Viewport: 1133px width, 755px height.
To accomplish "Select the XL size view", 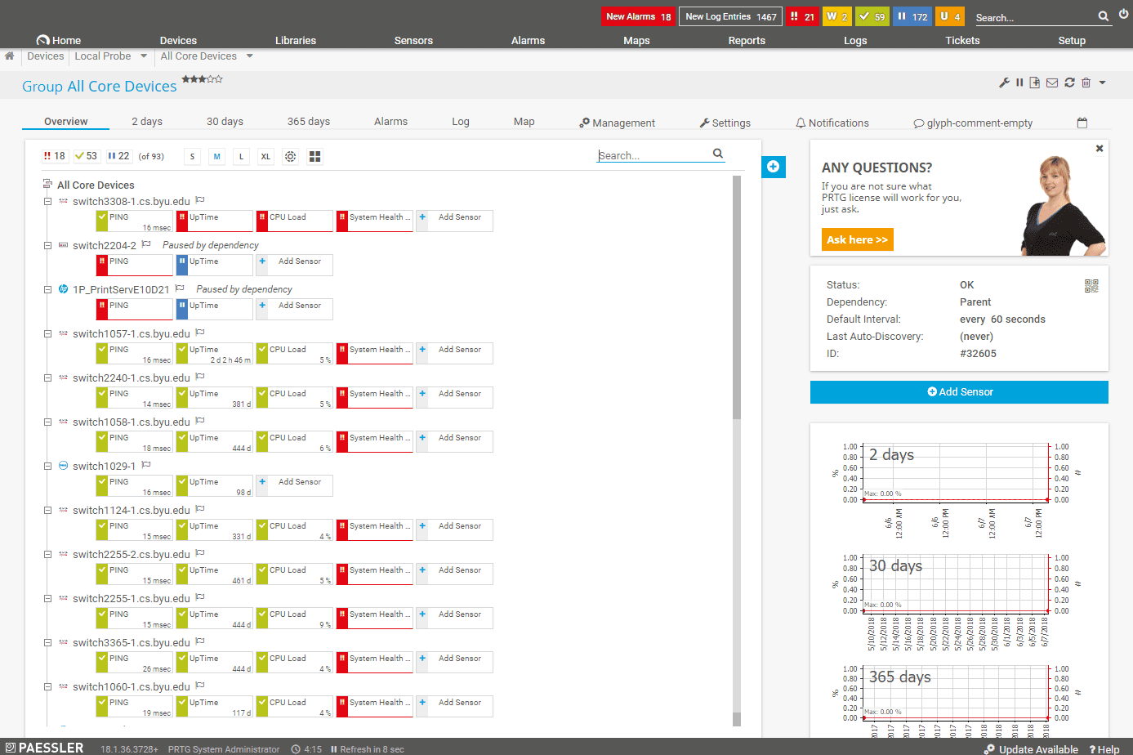I will (x=265, y=156).
